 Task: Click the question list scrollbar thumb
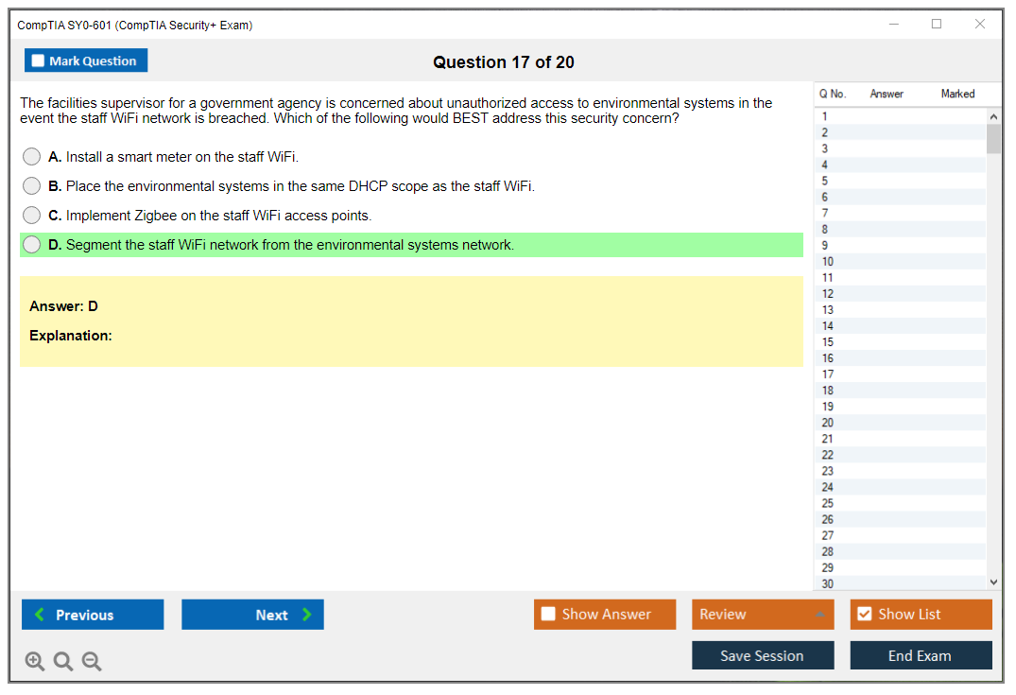[993, 139]
